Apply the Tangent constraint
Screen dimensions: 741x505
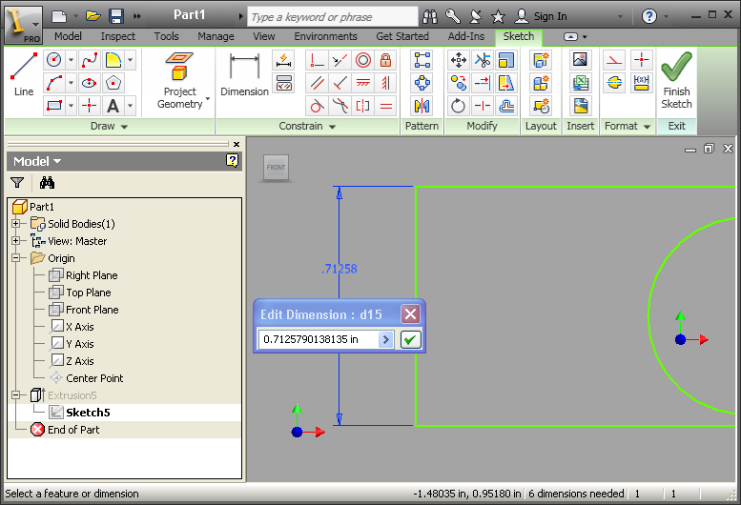[x=318, y=106]
